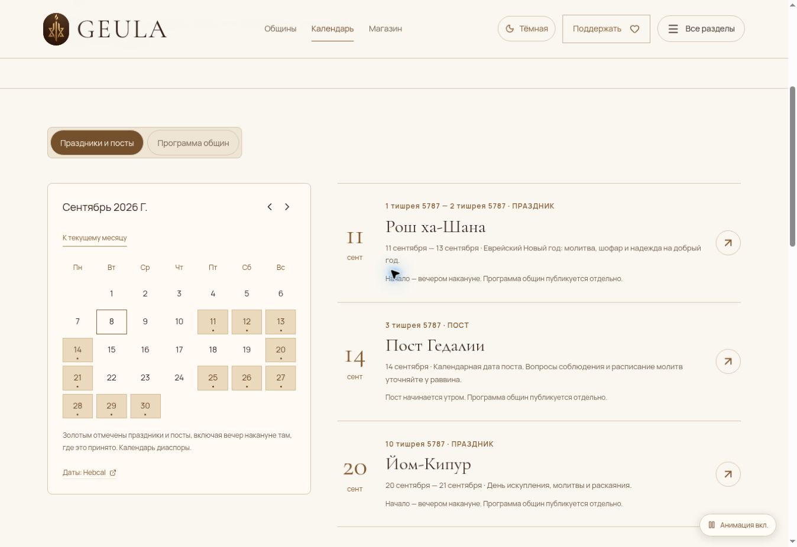
Task: Toggle Тёмная dark theme
Action: click(x=526, y=29)
